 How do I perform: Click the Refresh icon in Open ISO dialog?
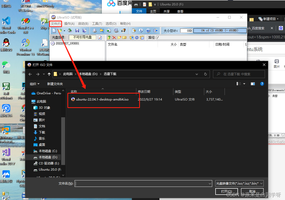(205, 74)
